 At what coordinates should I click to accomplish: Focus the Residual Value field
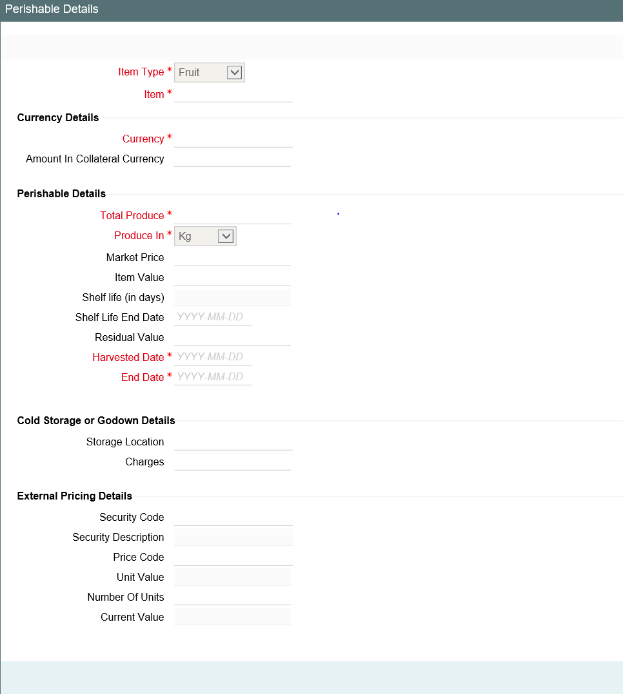232,338
